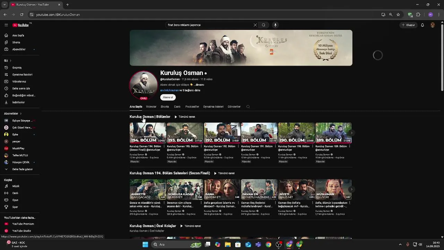444x250 pixels.
Task: Open Microsoft Teams from taskbar
Action: pos(258,244)
